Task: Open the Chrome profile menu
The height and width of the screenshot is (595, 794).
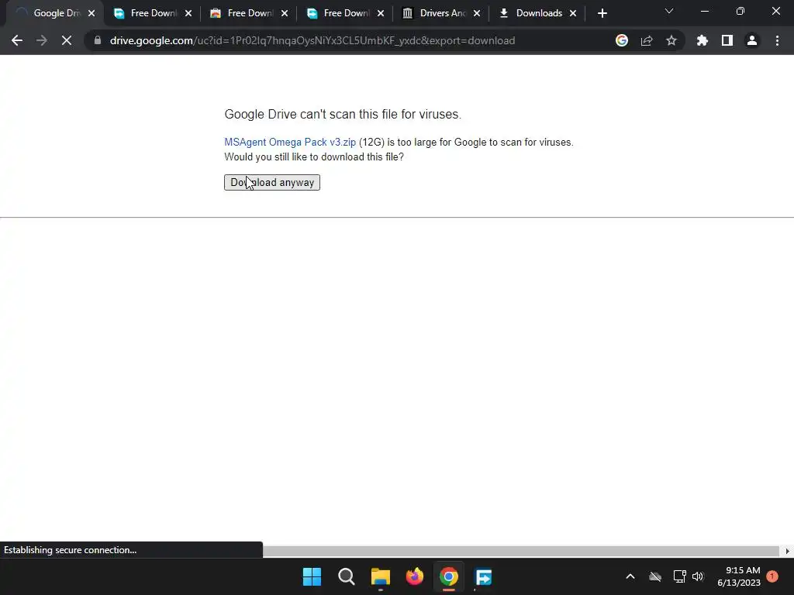Action: point(752,40)
